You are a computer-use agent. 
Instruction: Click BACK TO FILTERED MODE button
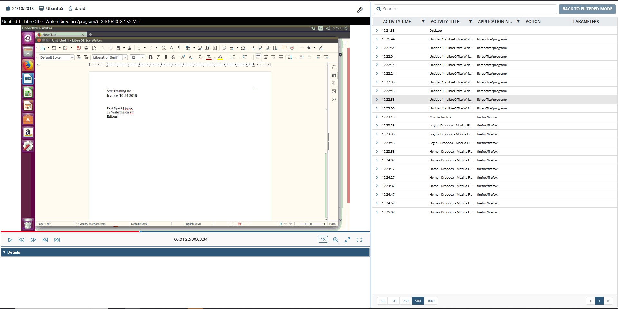[x=587, y=9]
